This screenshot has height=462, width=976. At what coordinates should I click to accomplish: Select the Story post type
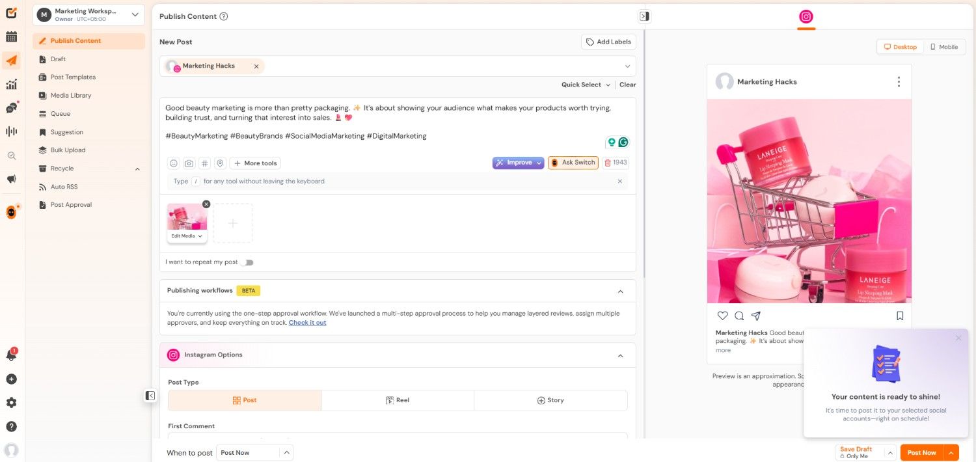coord(550,400)
